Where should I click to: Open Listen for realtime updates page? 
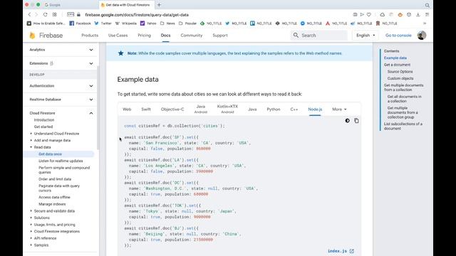tap(61, 161)
